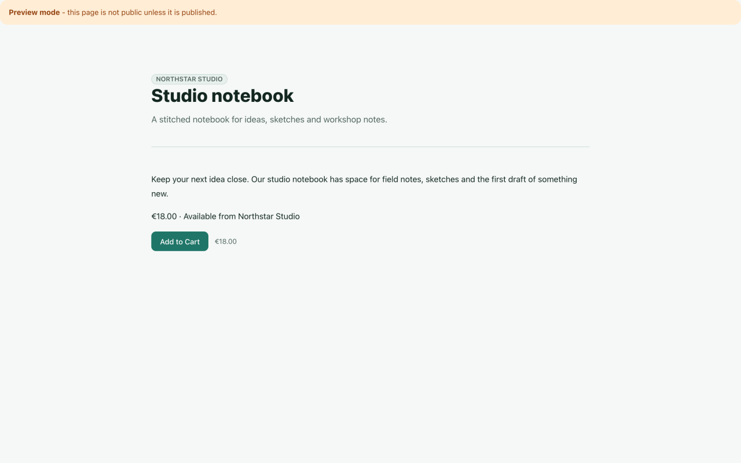741x463 pixels.
Task: Click the NORTHSTAR STUDIO badge
Action: [x=189, y=79]
